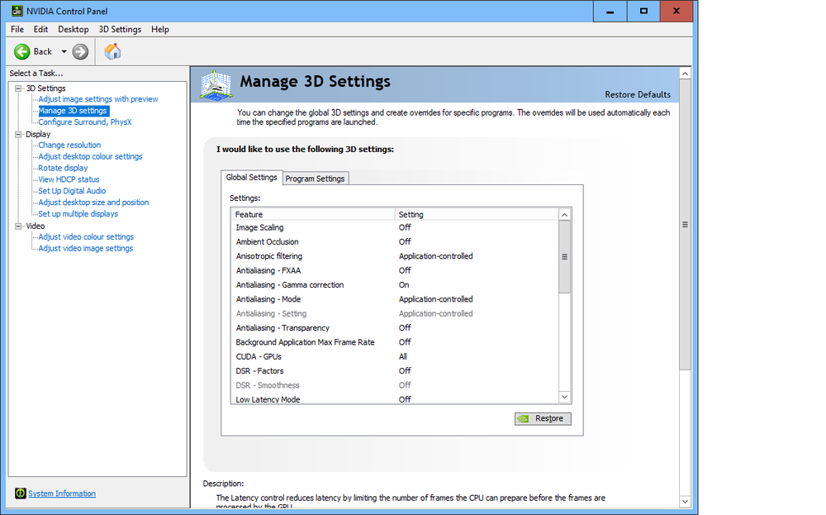Click the green Back arrow icon
Screen dimensions: 826x515
point(22,51)
